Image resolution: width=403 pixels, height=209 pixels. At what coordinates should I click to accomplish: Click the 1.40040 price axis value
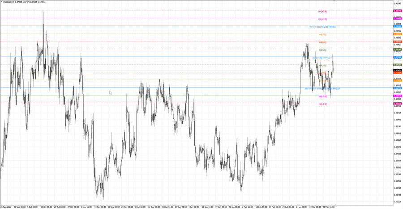(398, 4)
